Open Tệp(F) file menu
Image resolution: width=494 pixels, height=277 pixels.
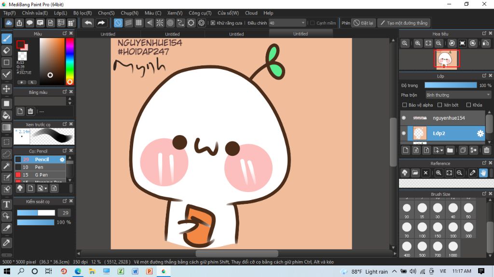10,13
